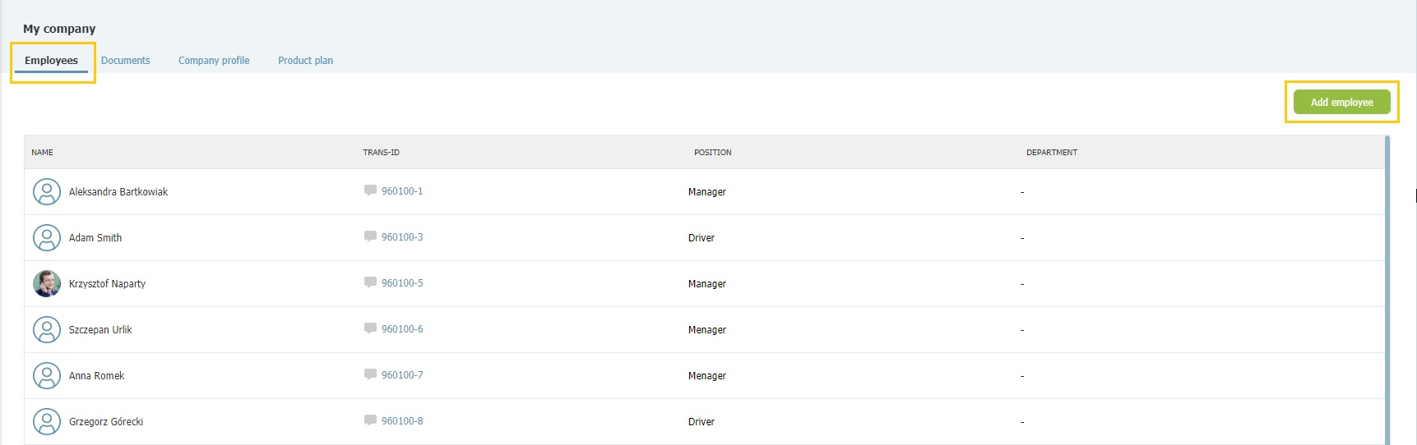Screen dimensions: 1417x445
Task: Open Krzysztof Naparty's profile photo
Action: click(47, 284)
